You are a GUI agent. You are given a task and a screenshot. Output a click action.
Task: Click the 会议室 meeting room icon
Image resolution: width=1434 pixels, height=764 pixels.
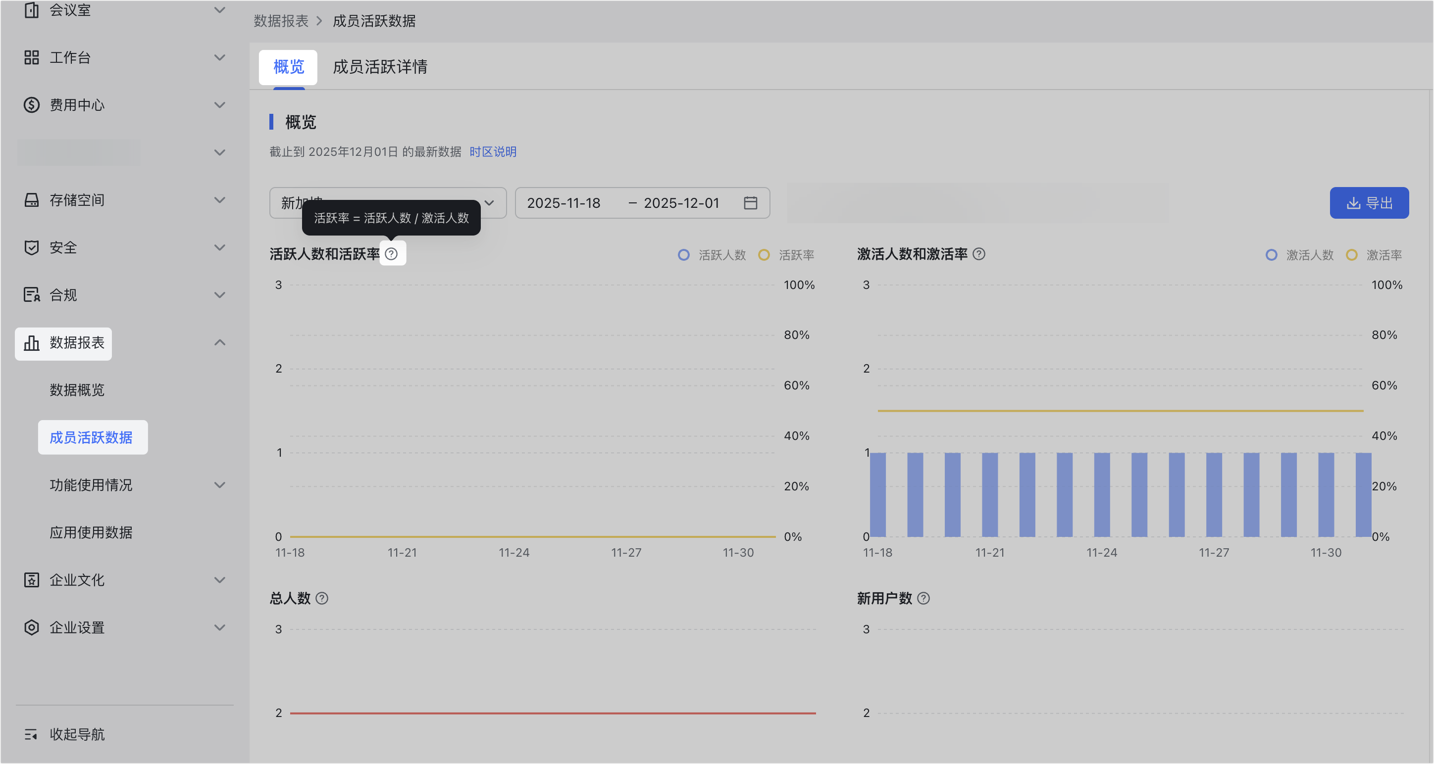[31, 10]
